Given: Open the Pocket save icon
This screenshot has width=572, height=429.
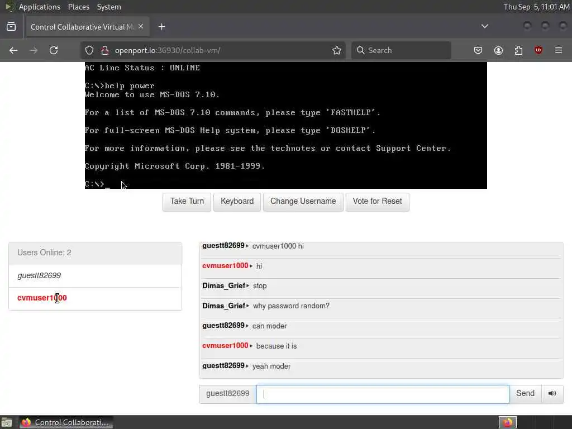Looking at the screenshot, I should click(478, 50).
